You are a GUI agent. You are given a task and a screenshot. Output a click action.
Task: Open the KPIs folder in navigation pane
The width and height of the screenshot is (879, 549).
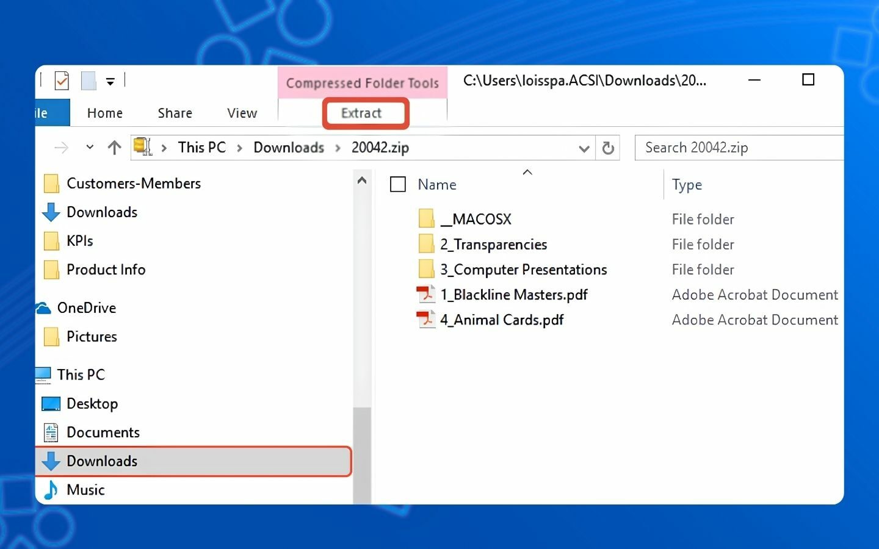tap(80, 240)
